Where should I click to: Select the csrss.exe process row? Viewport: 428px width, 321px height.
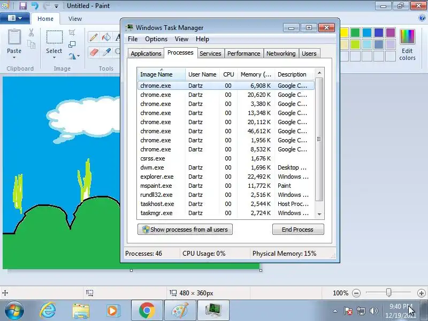226,158
